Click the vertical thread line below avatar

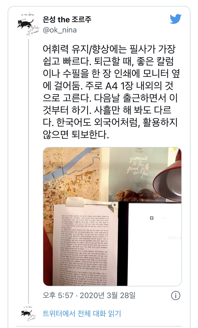click(28, 171)
